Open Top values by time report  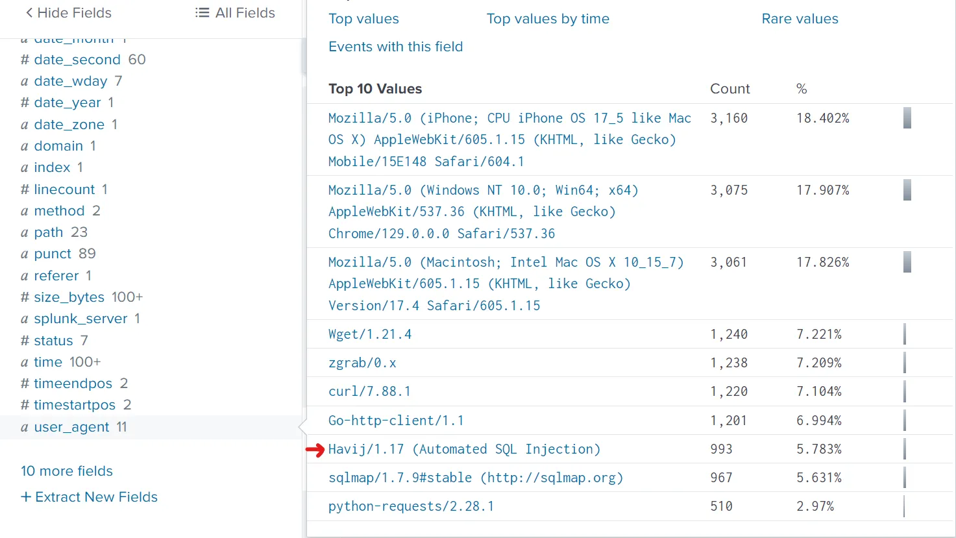pyautogui.click(x=548, y=19)
